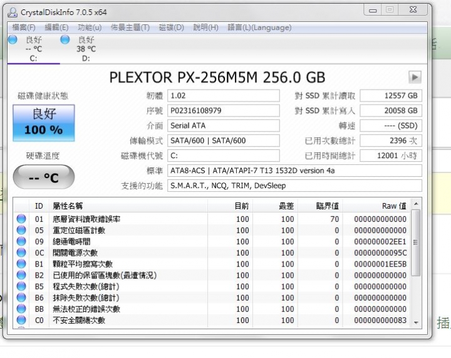451x358 pixels.
Task: Click the transfer mode field SATA/600 | SATA/600
Action: click(224, 140)
